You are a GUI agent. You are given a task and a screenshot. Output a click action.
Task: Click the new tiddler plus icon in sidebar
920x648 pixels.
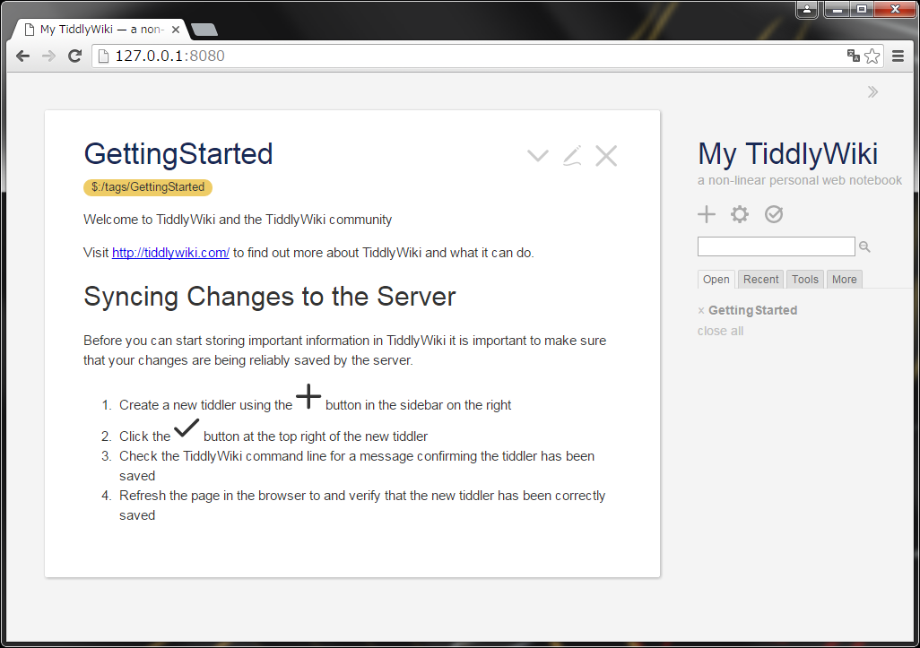(707, 214)
